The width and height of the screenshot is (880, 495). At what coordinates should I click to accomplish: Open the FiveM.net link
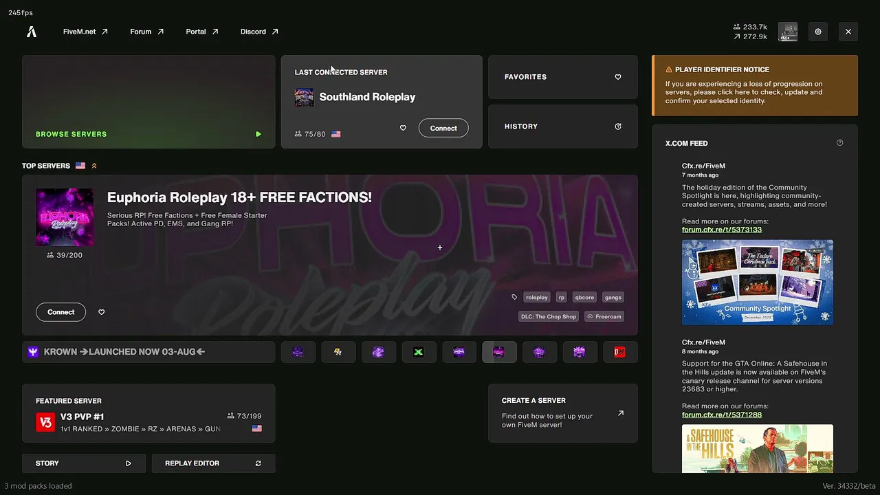(85, 32)
